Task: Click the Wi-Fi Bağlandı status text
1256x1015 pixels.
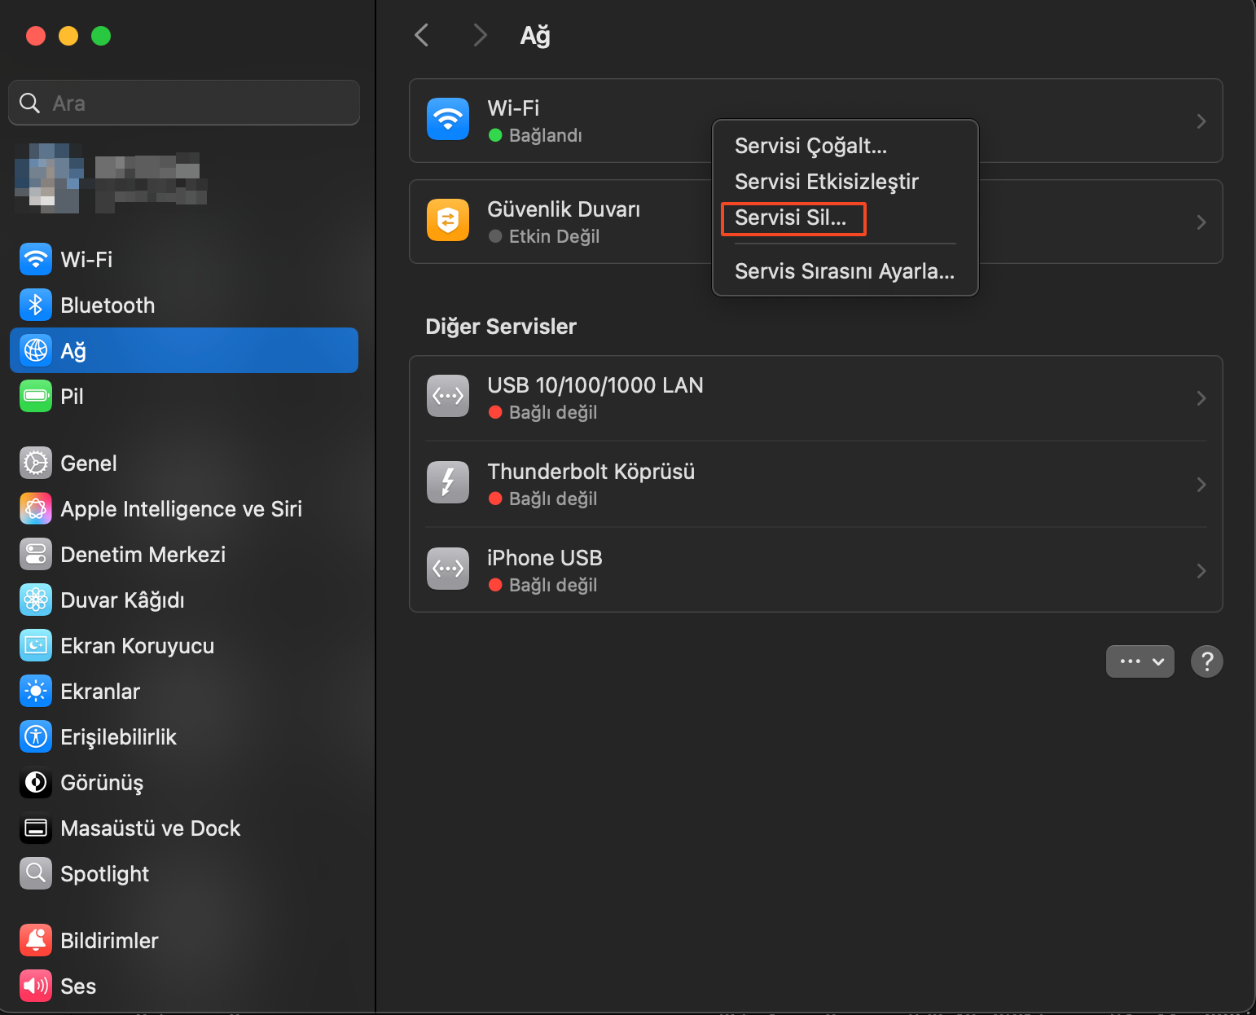Action: pyautogui.click(x=546, y=135)
